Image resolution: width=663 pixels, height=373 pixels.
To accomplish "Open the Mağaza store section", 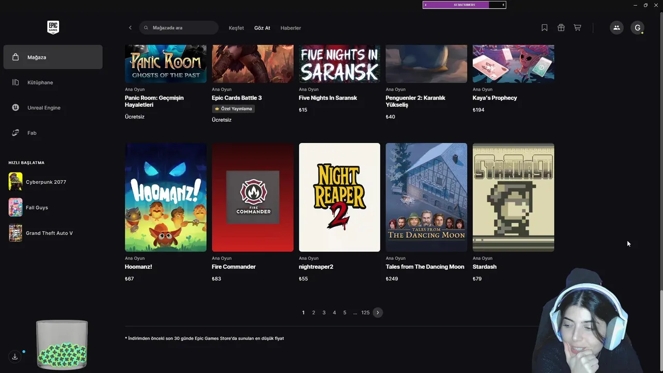I will pos(53,57).
